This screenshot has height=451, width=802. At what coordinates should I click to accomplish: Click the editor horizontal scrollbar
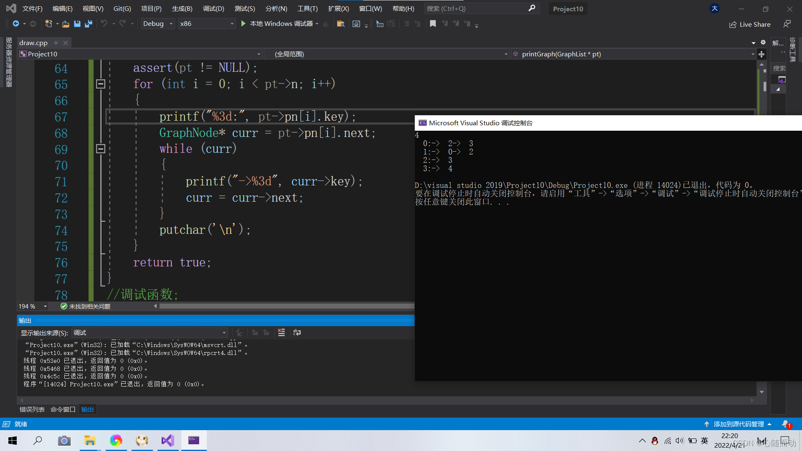pos(287,306)
